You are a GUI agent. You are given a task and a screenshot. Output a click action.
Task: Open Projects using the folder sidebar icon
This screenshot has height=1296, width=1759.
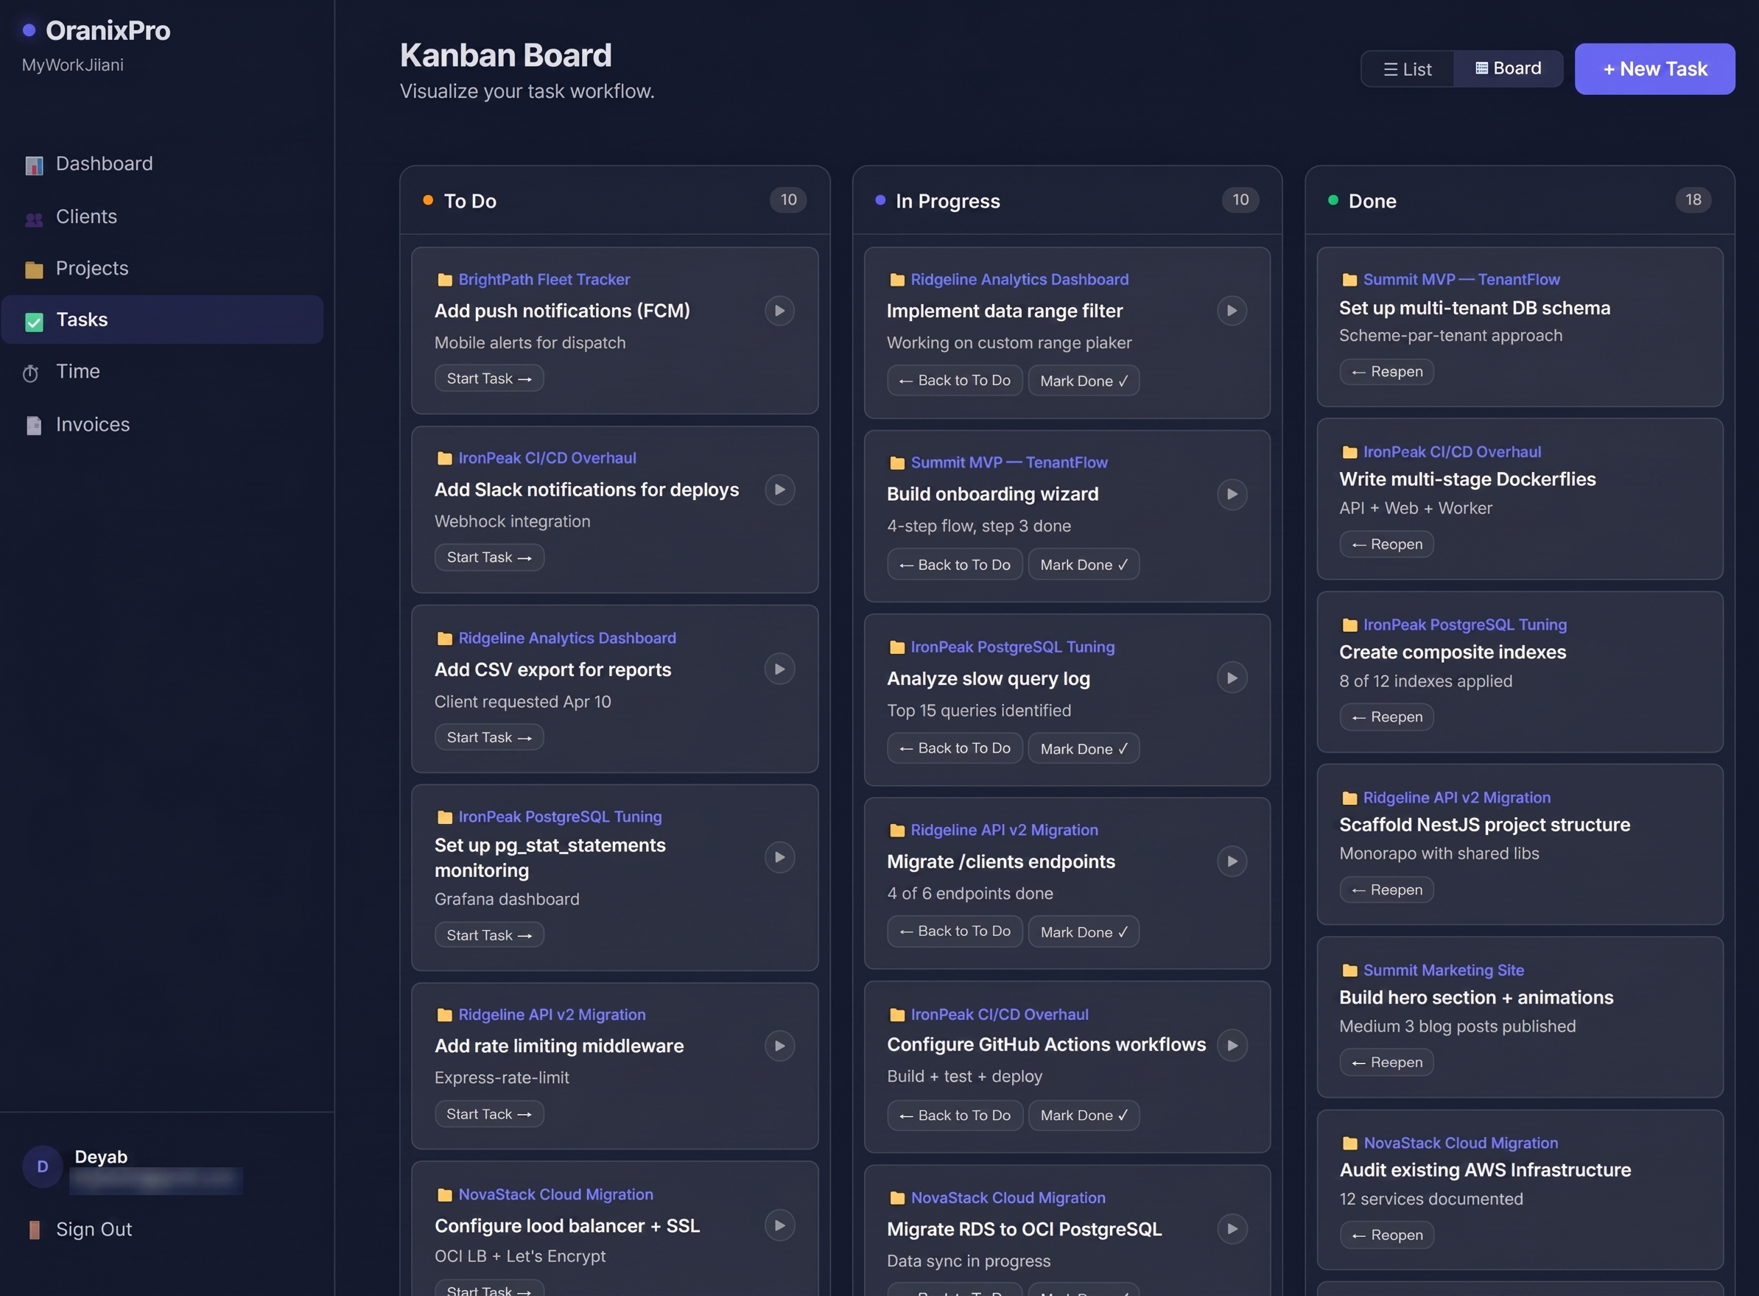[x=33, y=268]
